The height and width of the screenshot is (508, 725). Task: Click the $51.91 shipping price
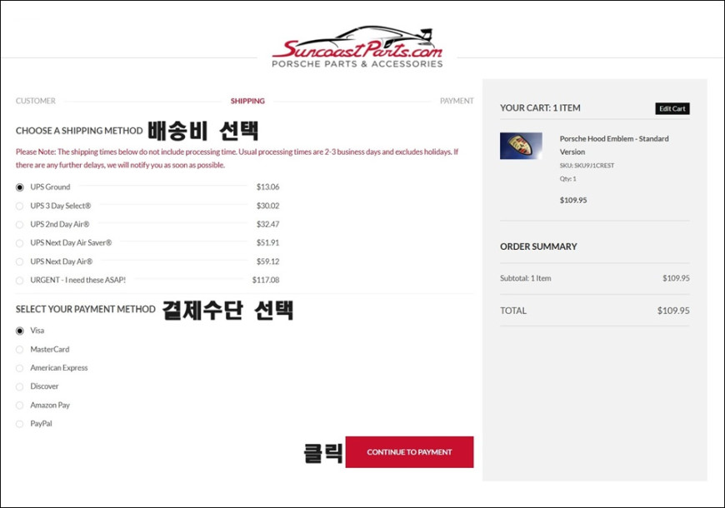(x=267, y=242)
